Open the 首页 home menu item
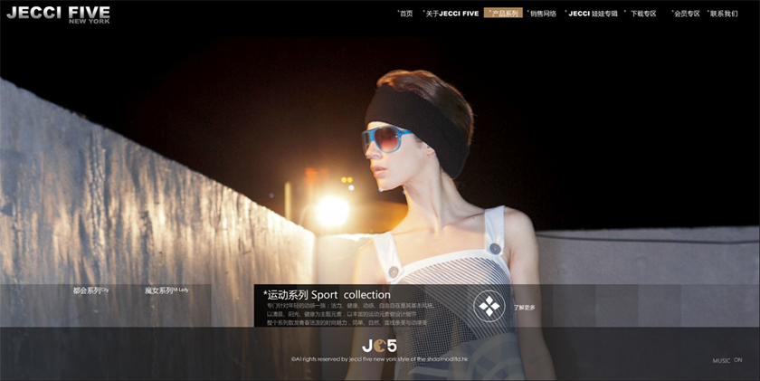760x381 pixels. pos(405,14)
